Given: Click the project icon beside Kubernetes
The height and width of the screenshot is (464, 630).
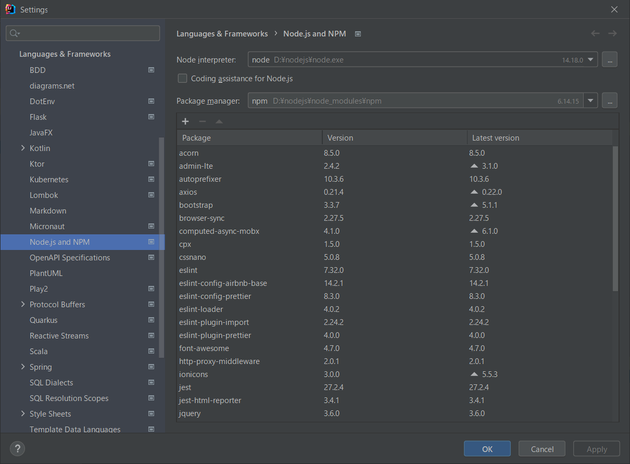Looking at the screenshot, I should pyautogui.click(x=151, y=179).
